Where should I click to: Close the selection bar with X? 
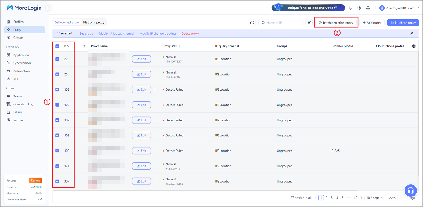click(412, 33)
